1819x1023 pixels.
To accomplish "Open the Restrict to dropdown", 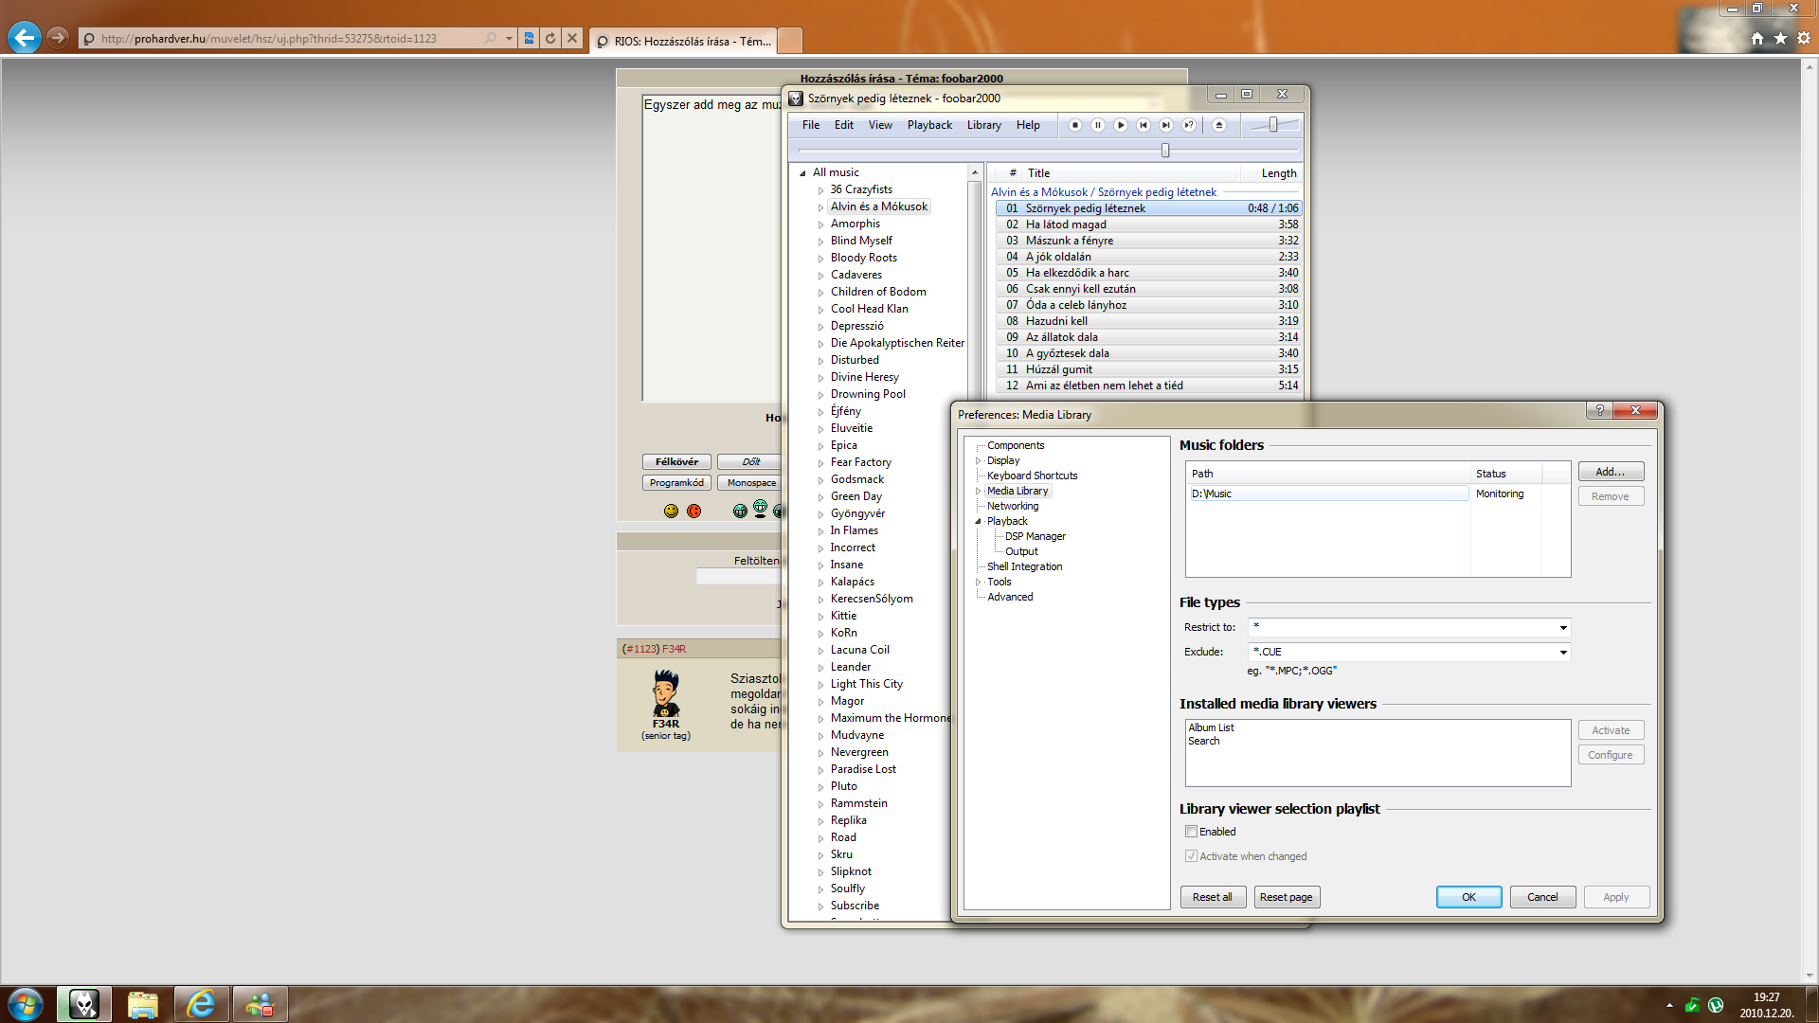I will click(1563, 627).
